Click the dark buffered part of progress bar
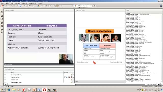 [110, 84]
